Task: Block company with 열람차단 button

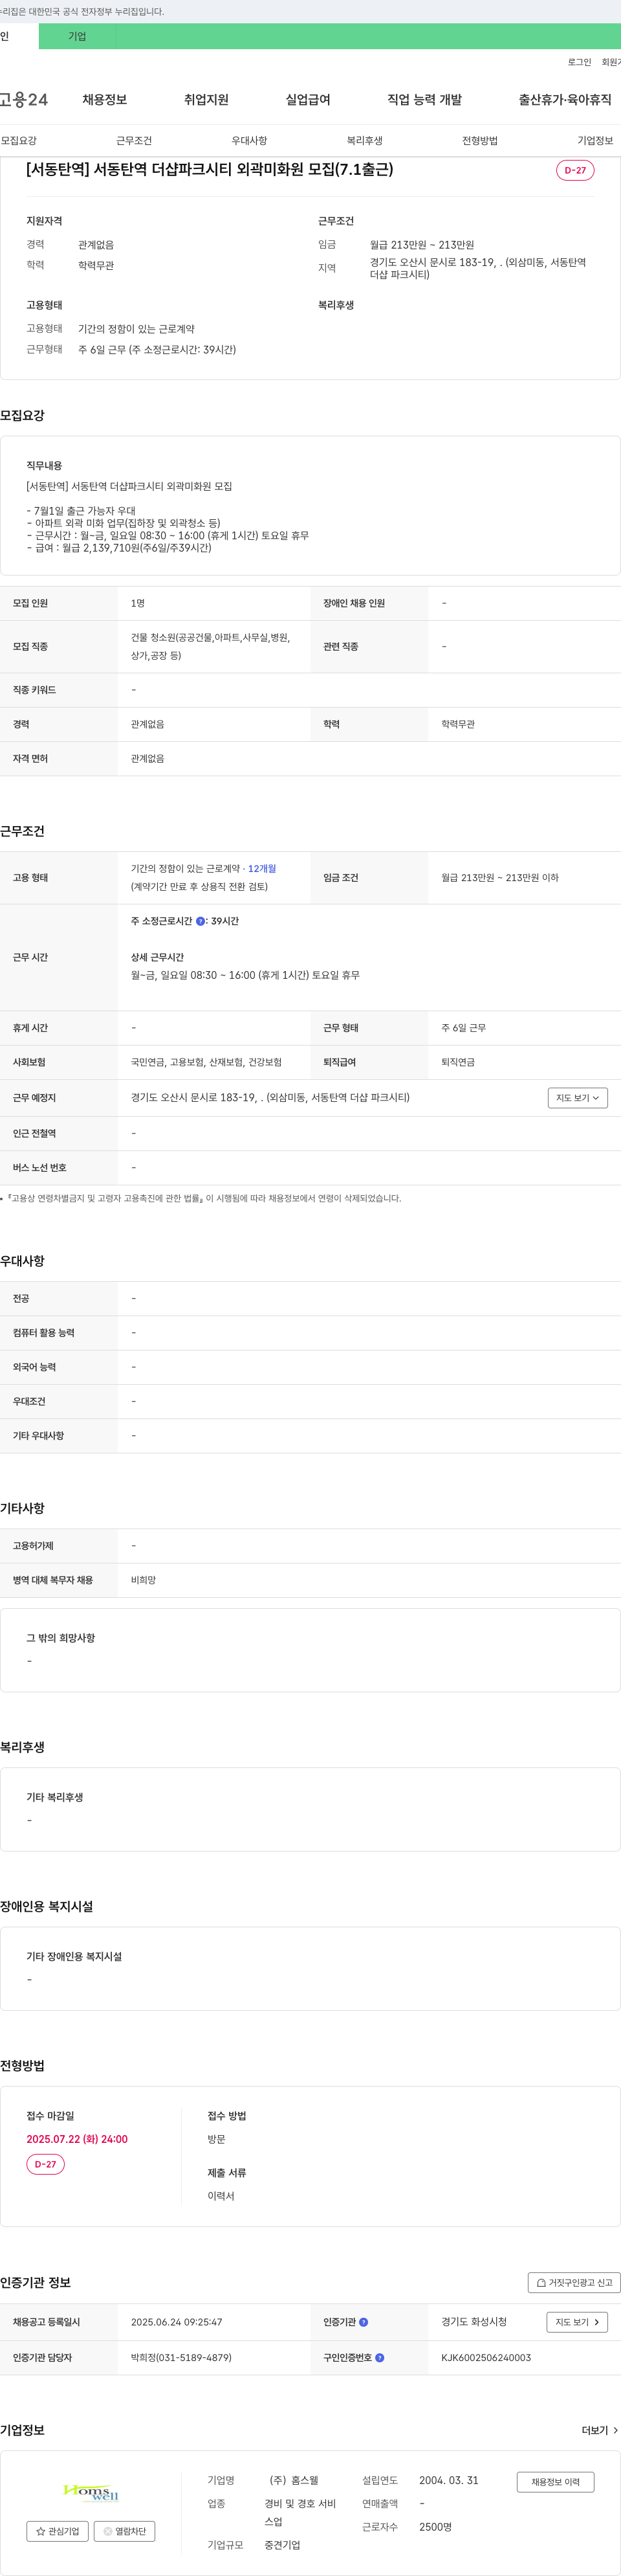Action: point(125,2532)
